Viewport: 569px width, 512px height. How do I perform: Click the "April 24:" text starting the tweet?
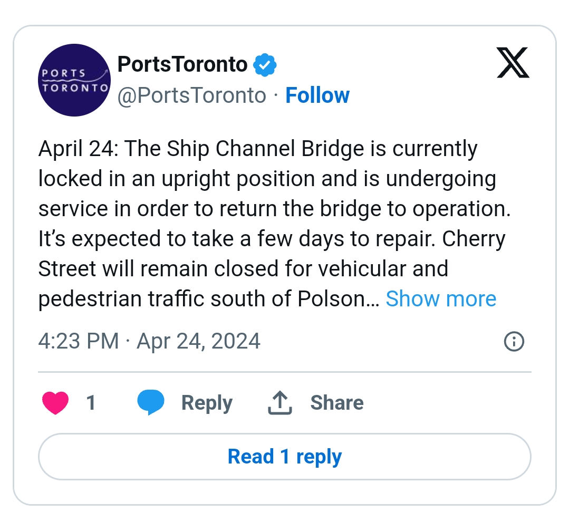[x=78, y=149]
